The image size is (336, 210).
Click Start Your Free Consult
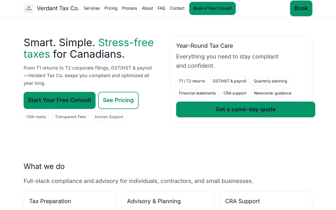[x=60, y=100]
